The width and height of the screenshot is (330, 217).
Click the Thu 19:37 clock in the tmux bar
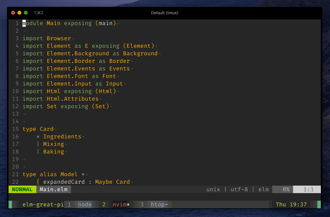pos(291,204)
